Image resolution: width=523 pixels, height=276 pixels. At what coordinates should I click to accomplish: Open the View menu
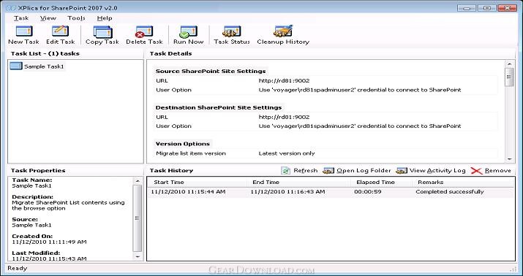(48, 18)
